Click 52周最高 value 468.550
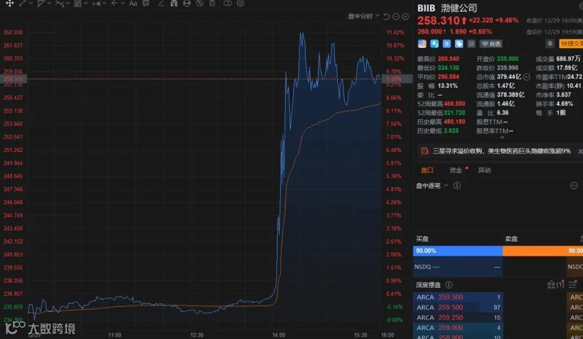The height and width of the screenshot is (339, 583). pos(455,103)
